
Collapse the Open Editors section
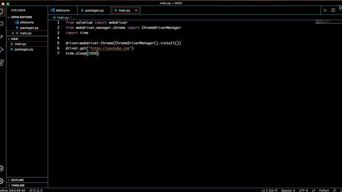tap(21, 17)
